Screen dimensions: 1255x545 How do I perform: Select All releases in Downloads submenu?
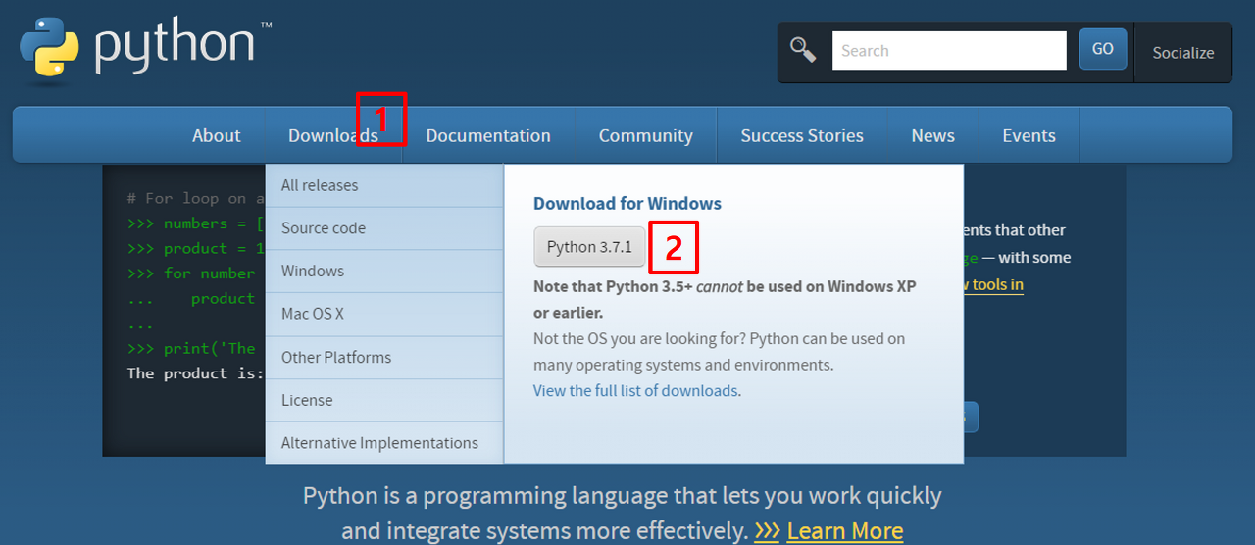384,185
